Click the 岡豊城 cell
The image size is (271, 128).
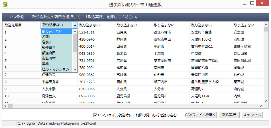248,68
